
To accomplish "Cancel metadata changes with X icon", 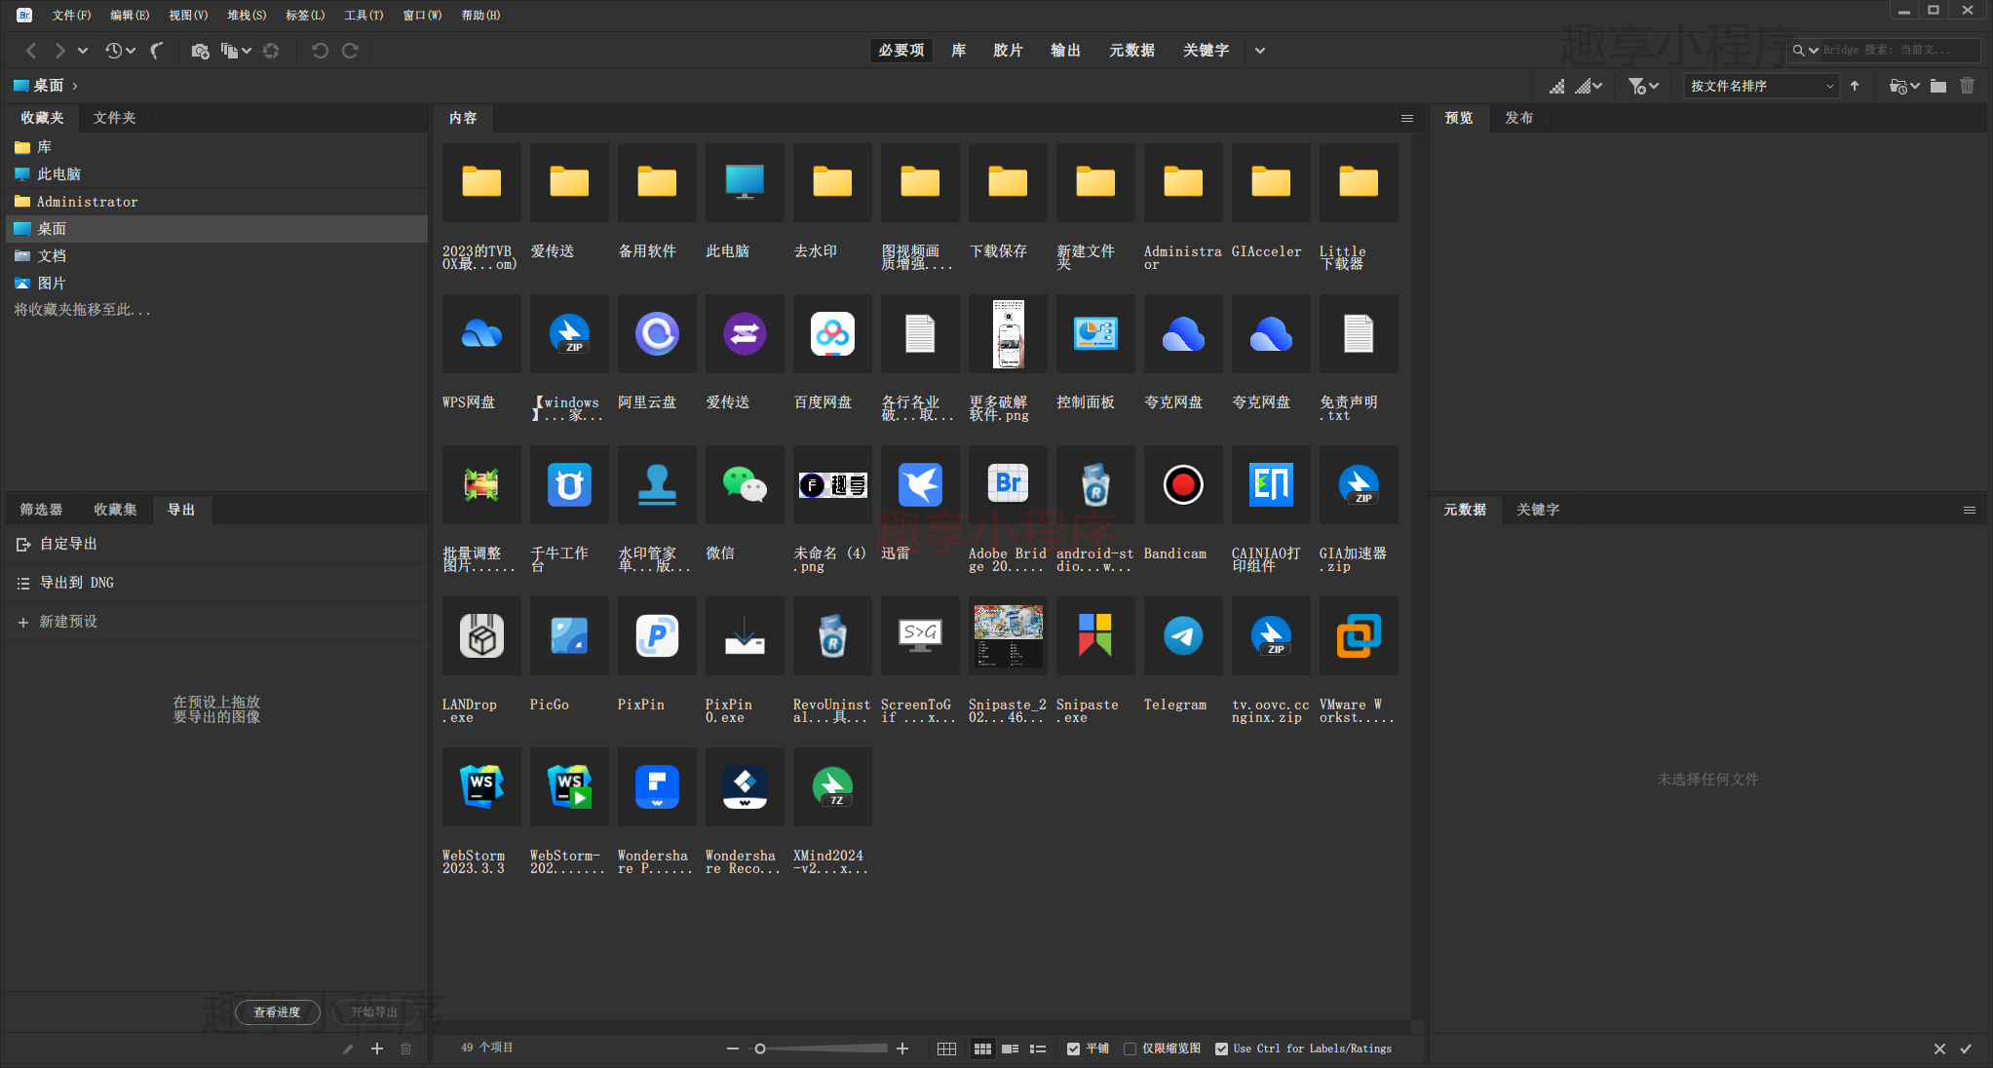I will tap(1939, 1049).
